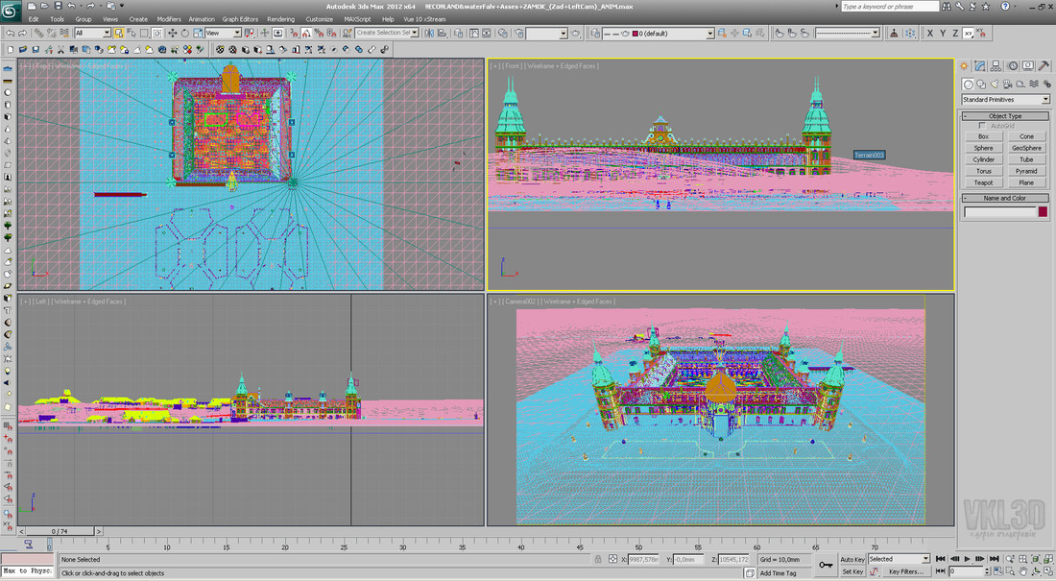Select the Move transform tool
This screenshot has width=1056, height=581.
pos(171,33)
